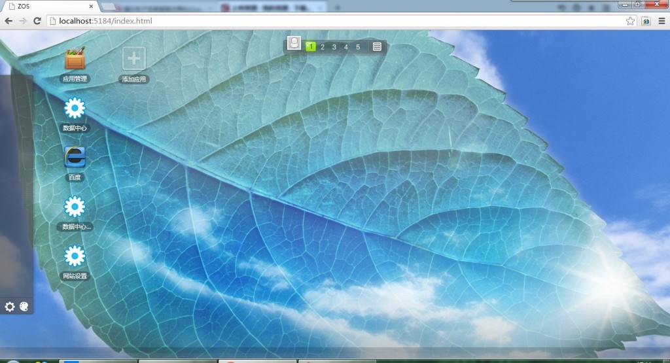Bookmark this page with the star icon
This screenshot has width=670, height=363.
[x=630, y=21]
